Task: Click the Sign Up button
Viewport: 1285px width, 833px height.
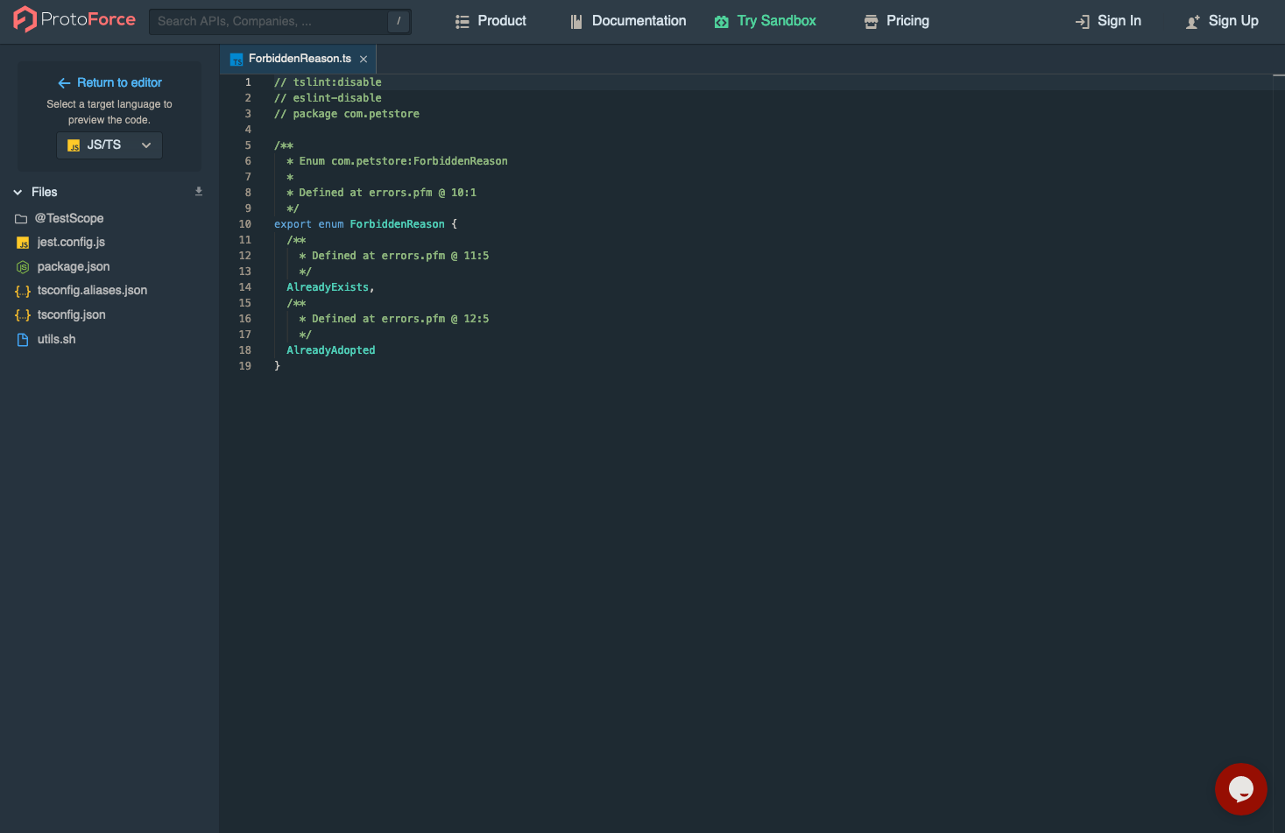Action: coord(1222,21)
